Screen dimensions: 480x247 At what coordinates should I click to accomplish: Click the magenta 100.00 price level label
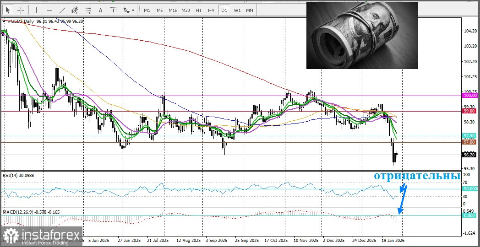click(x=469, y=96)
